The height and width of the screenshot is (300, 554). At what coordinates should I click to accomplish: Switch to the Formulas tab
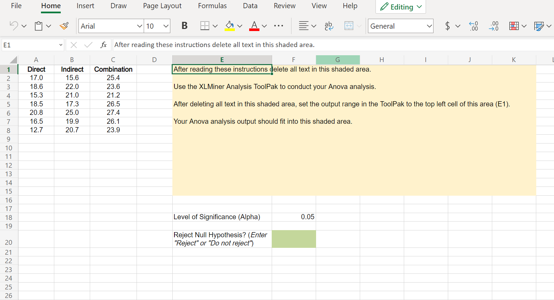(x=212, y=6)
